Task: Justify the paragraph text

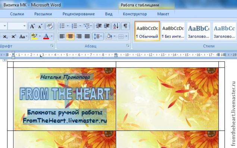Action: tap(87, 37)
